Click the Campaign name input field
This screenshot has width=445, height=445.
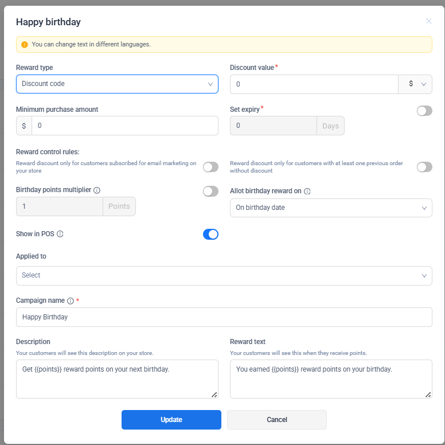(x=224, y=317)
